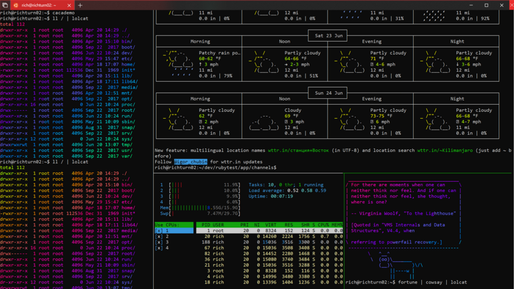The height and width of the screenshot is (289, 514).
Task: Maximize the terminal window
Action: [x=486, y=5]
